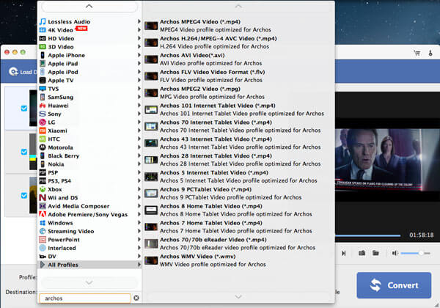
Task: Click the Xiaomi brand logo icon
Action: [x=43, y=131]
